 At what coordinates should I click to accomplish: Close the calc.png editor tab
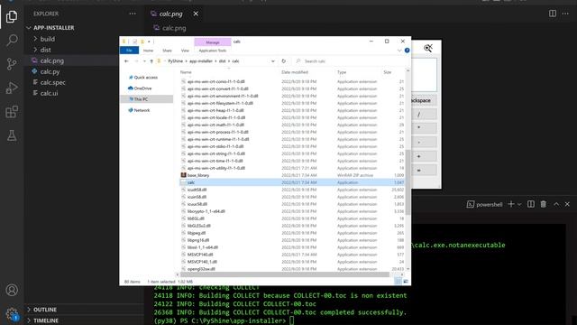pos(196,14)
